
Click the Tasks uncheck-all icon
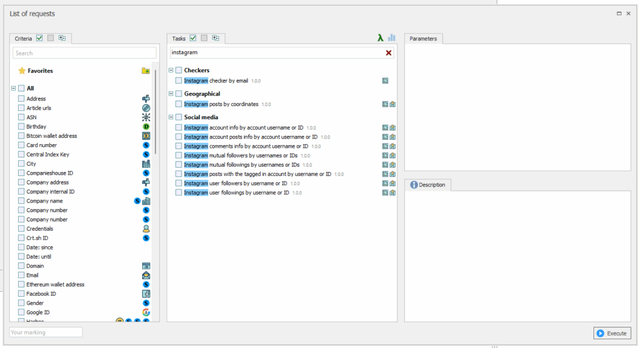pos(204,38)
